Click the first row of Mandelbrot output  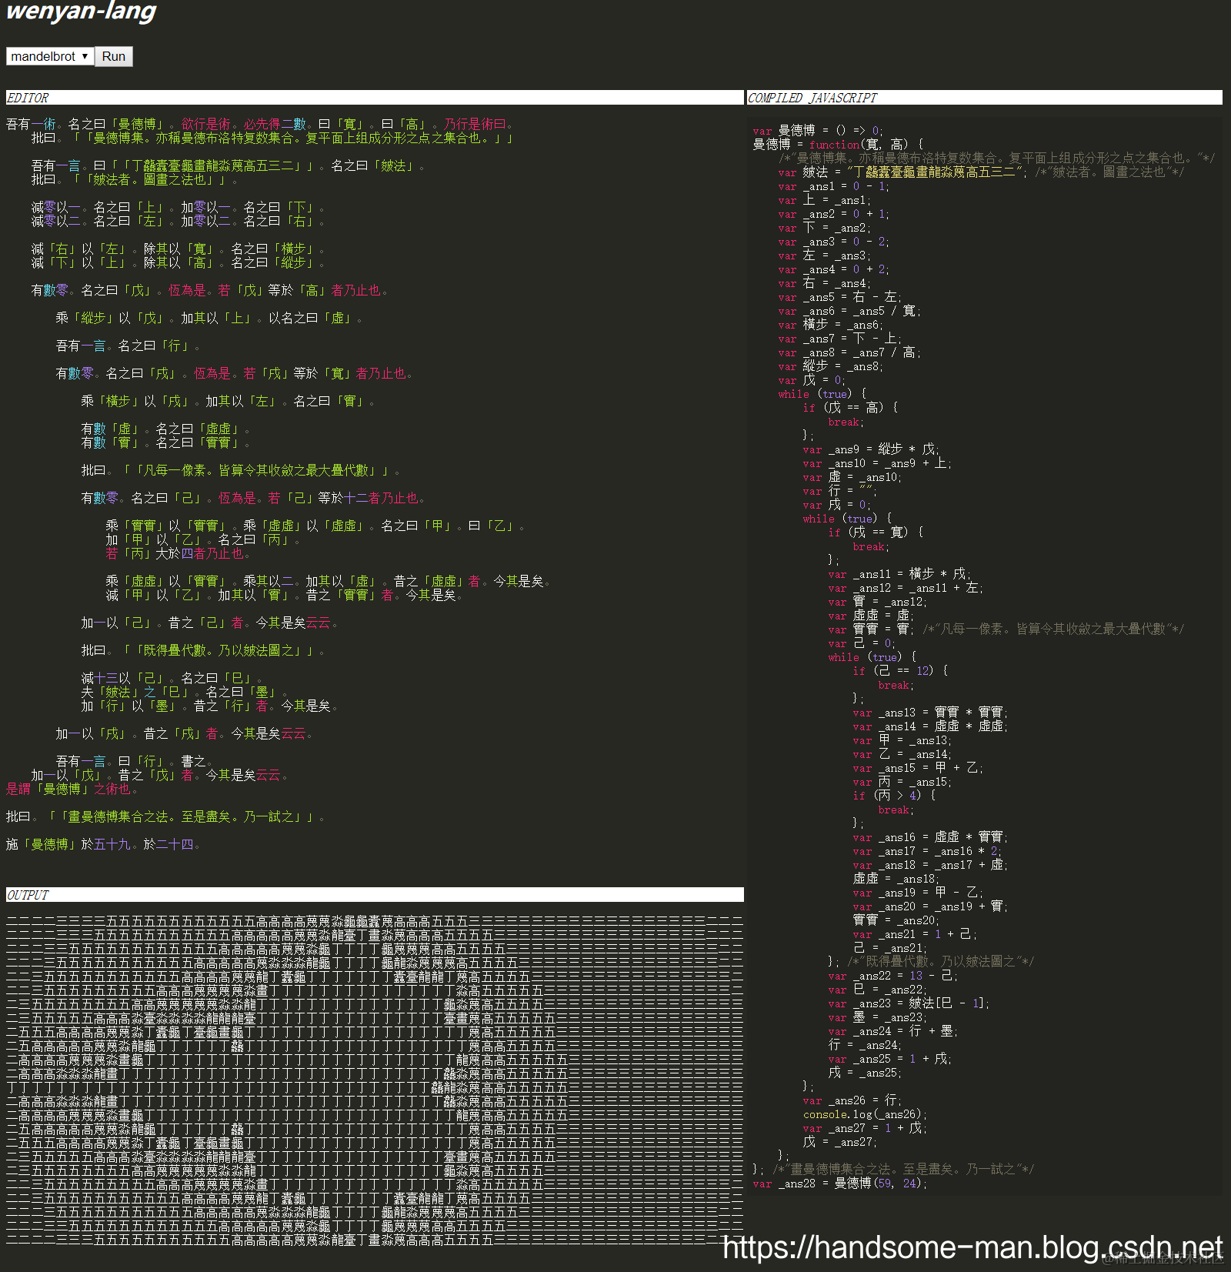pos(375,921)
